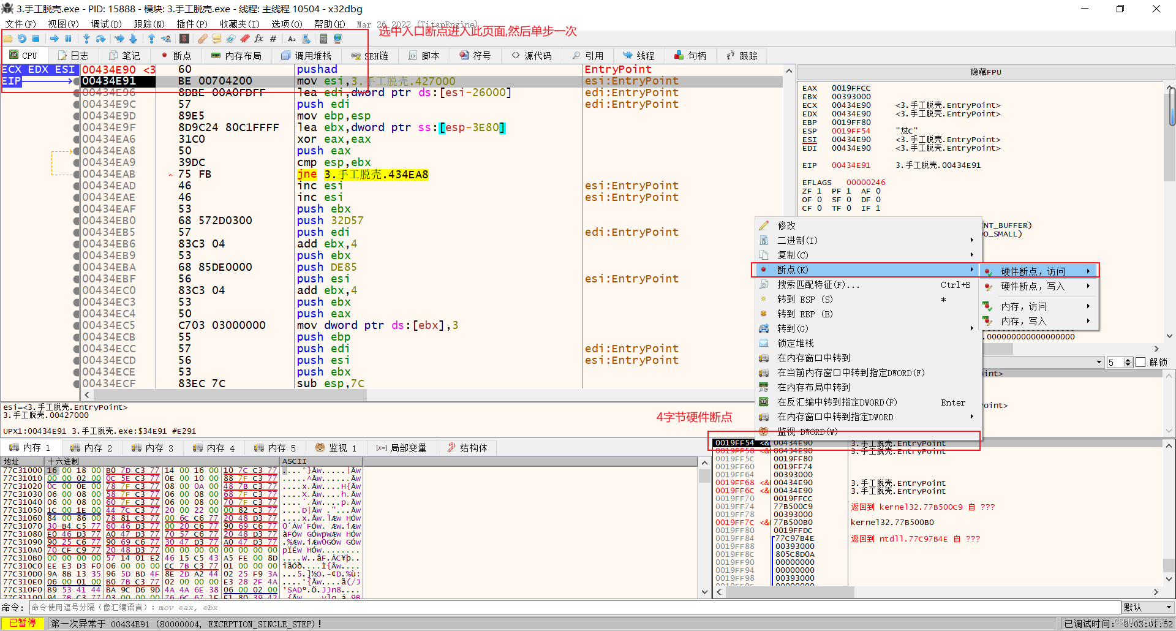Open the 断点 breakpoints tab

(176, 56)
